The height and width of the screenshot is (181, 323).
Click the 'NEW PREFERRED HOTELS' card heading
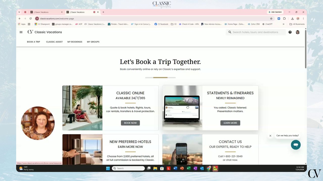130,142
